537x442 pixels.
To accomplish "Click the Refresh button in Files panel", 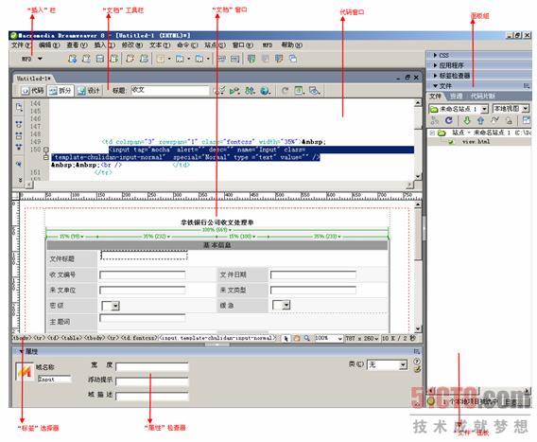I will coord(449,120).
